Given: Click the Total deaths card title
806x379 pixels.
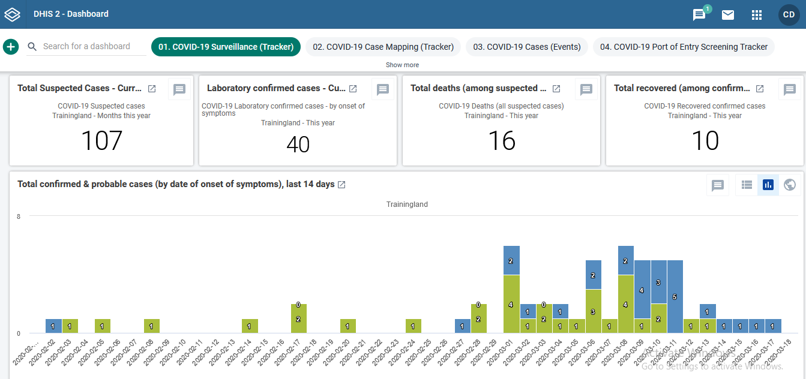Looking at the screenshot, I should pyautogui.click(x=478, y=88).
